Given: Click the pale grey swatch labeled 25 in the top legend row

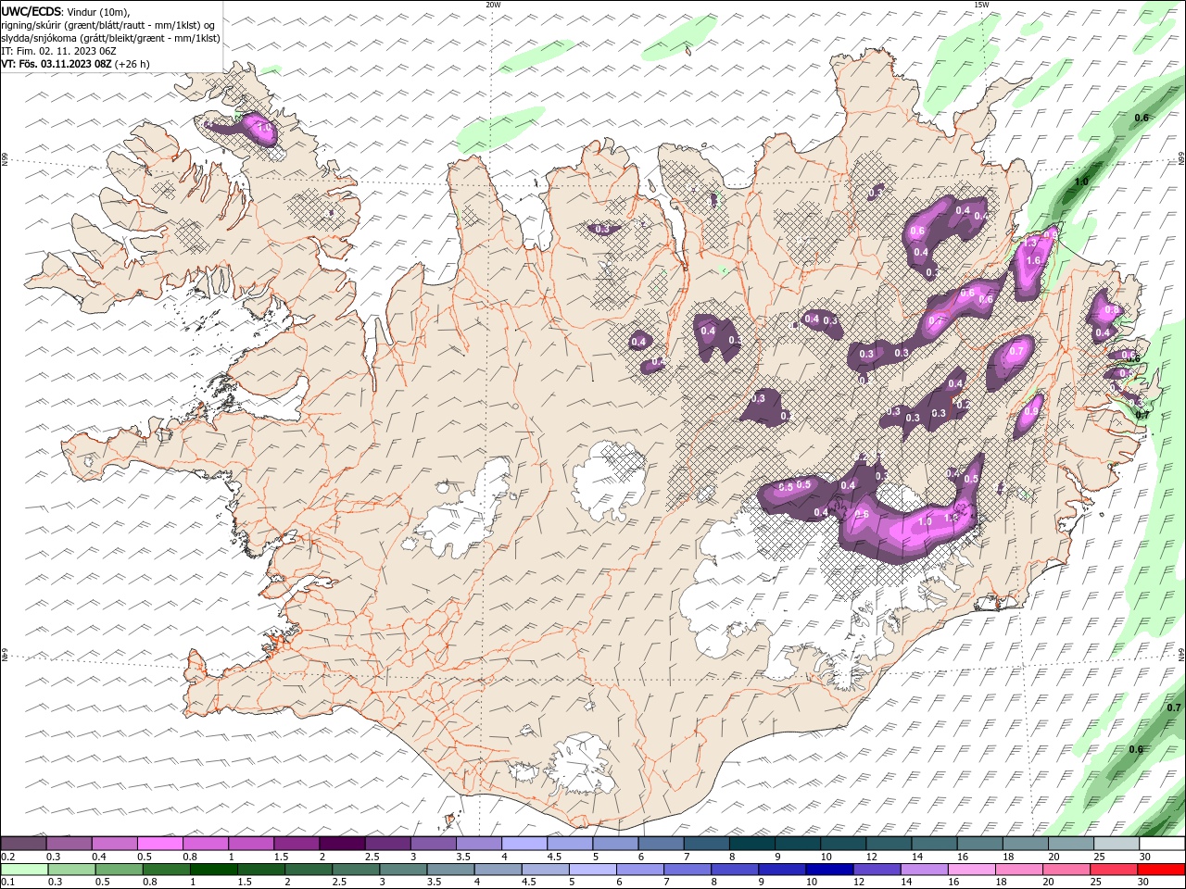Looking at the screenshot, I should (x=1117, y=844).
